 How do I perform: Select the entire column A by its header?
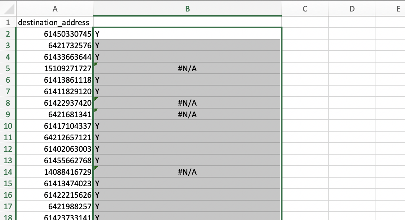(55, 9)
